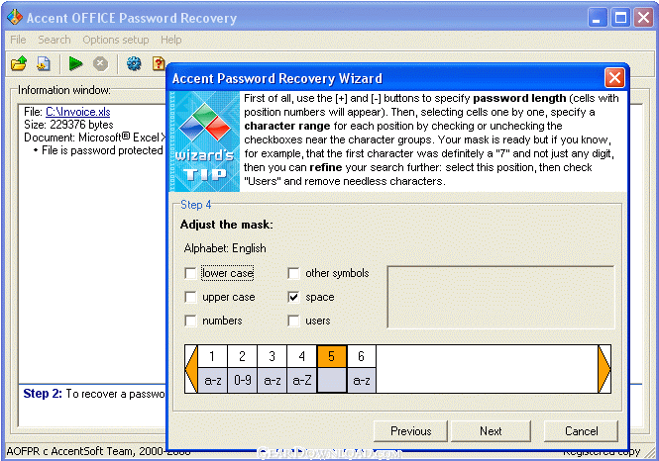
Task: Uncheck the space checkbox
Action: click(x=293, y=297)
